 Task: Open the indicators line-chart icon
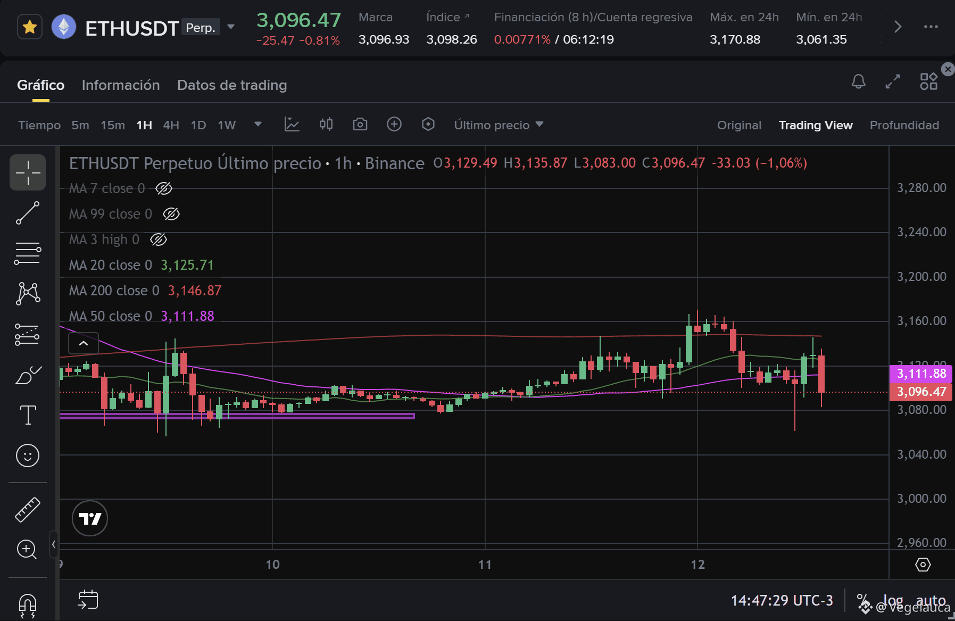point(292,125)
